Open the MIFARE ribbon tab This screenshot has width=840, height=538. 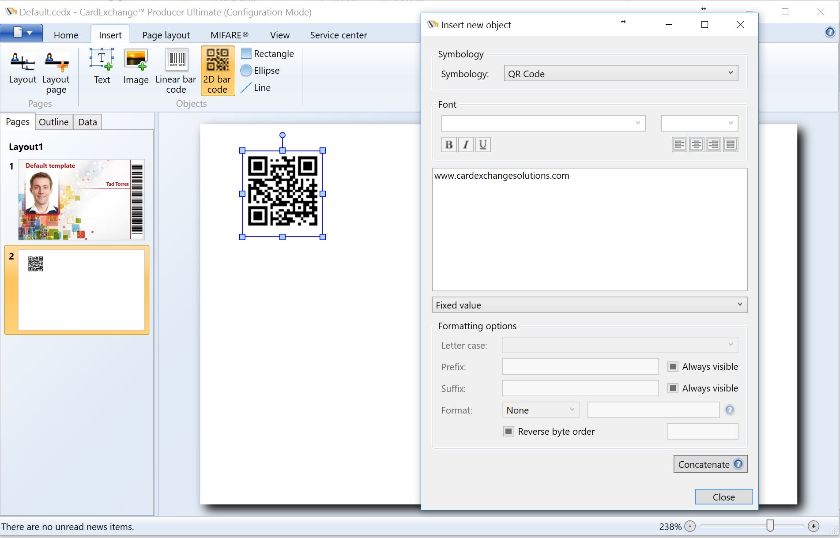[230, 35]
